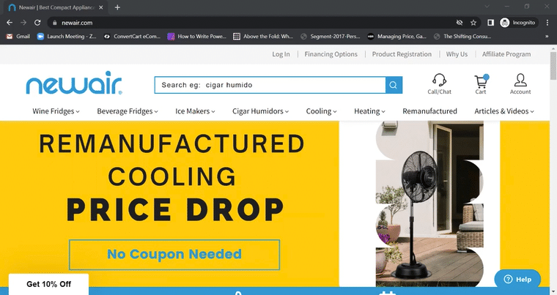The width and height of the screenshot is (557, 295).
Task: Click the magnifier search button
Action: [x=394, y=85]
